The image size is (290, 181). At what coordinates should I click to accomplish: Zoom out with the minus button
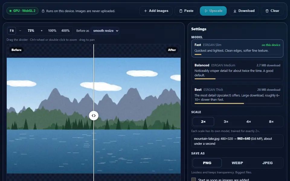tap(20, 31)
